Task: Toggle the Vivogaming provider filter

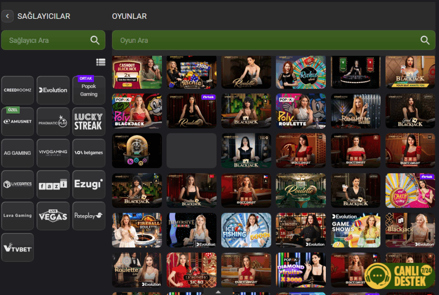Action: (x=53, y=153)
